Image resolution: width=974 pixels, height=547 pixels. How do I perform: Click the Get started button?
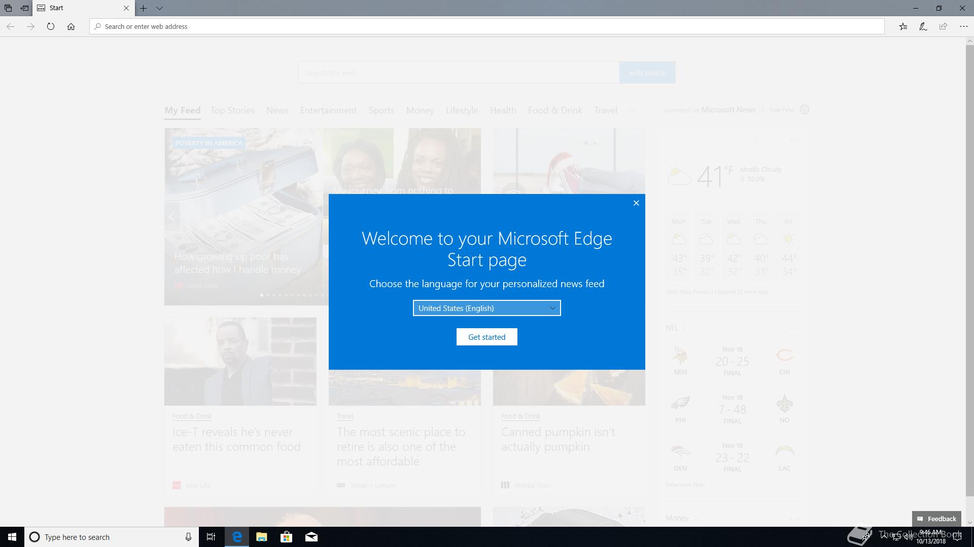coord(486,337)
